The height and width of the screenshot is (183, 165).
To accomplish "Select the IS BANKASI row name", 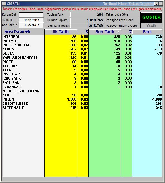I will pos(12,87).
